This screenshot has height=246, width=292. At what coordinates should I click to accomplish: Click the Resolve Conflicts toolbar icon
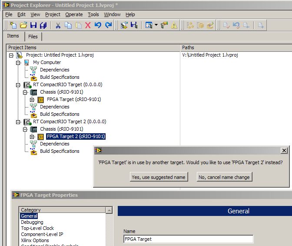pos(164,25)
